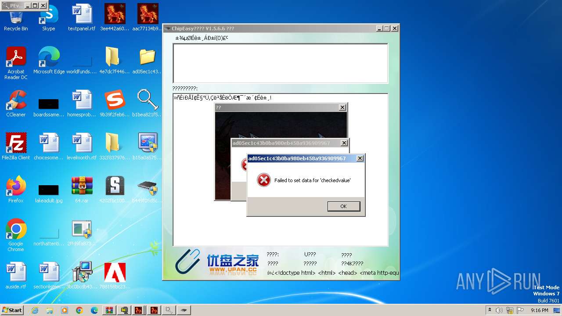Click the '<!doctype html>' text in the ChipEasy footer

tap(295, 273)
